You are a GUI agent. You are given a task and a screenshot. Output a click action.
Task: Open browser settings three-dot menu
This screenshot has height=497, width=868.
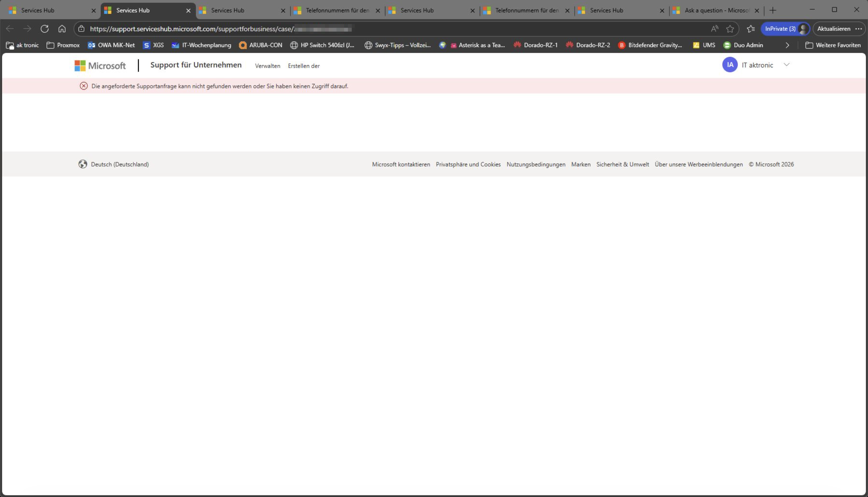tap(858, 29)
